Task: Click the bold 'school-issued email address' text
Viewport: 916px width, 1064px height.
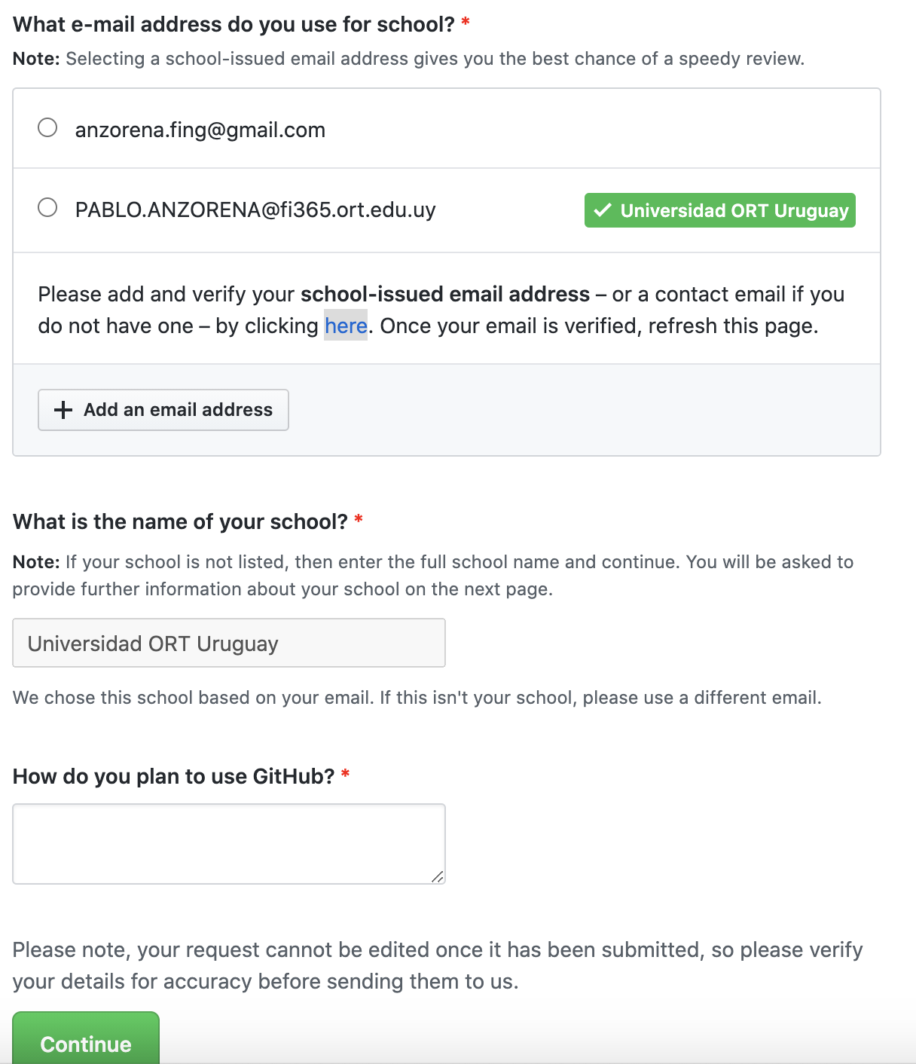Action: click(x=445, y=294)
